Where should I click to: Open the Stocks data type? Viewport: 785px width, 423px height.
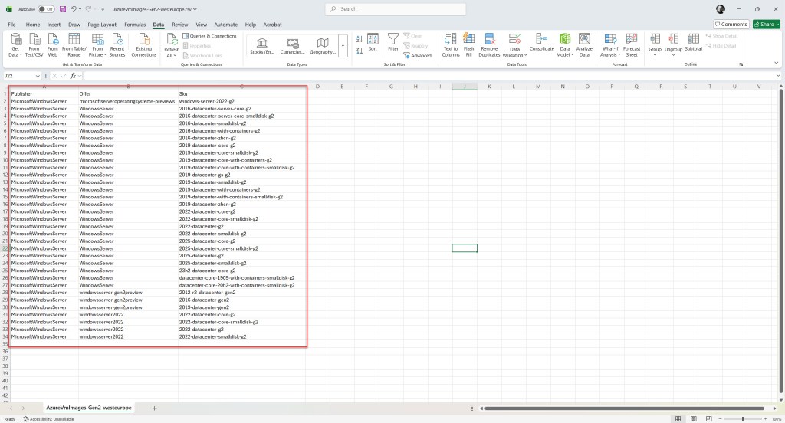[262, 44]
